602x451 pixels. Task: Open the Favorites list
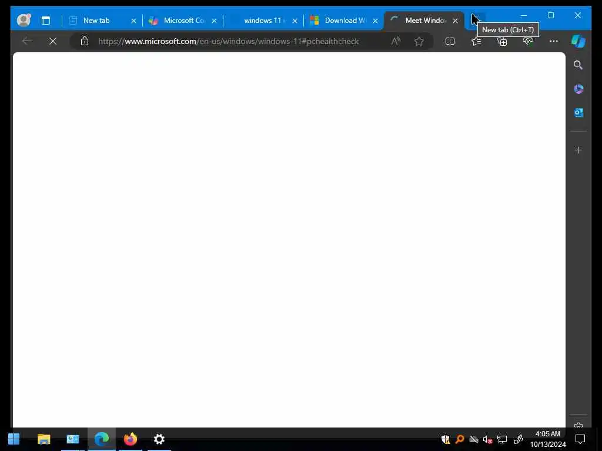click(476, 41)
